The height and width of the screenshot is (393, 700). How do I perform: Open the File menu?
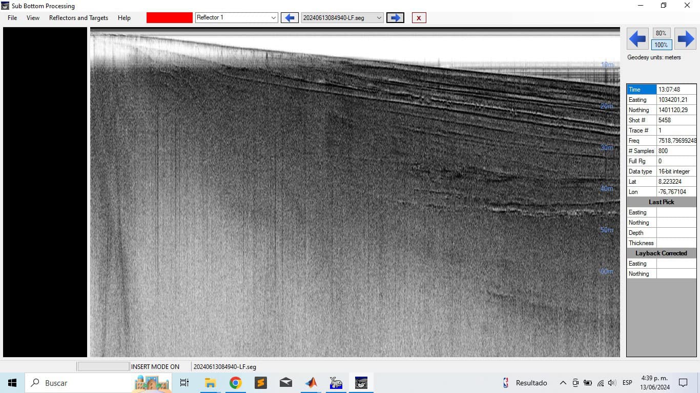(12, 18)
